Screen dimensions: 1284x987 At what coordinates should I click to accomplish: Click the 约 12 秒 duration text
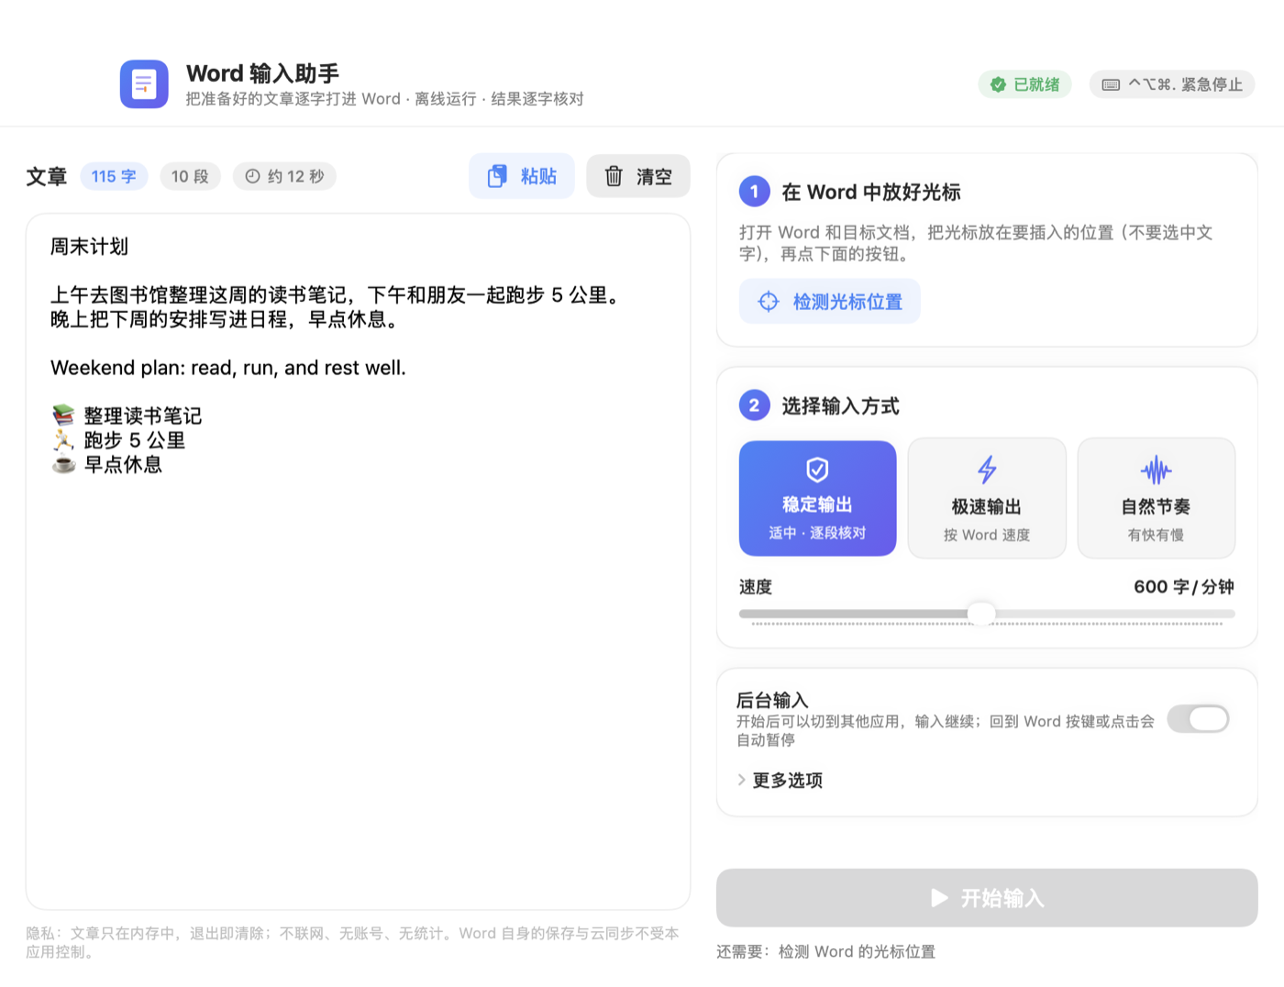295,176
